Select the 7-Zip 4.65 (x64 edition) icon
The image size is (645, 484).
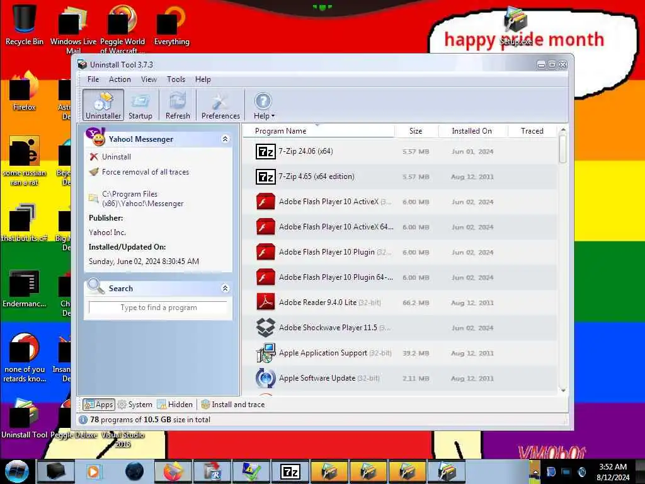point(265,176)
